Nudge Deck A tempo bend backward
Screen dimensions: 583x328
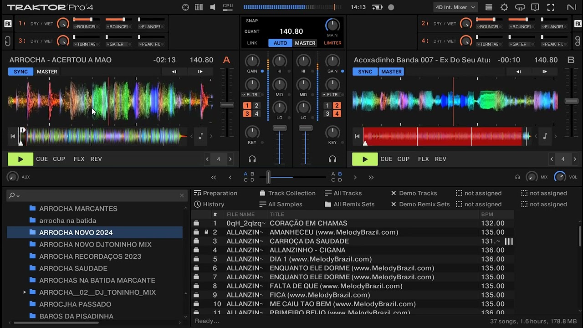coord(174,72)
